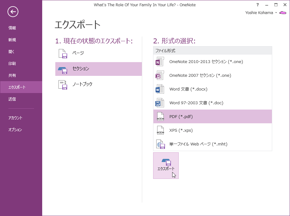The image size is (290, 216).
Task: Choose Word 97-2003 文書 (*.doc) format
Action: [x=212, y=103]
